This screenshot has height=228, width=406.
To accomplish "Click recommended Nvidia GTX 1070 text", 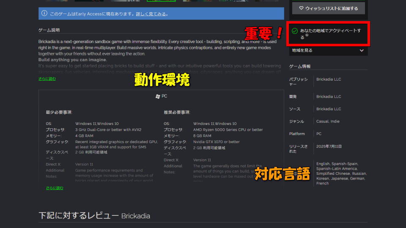I will tap(216, 142).
